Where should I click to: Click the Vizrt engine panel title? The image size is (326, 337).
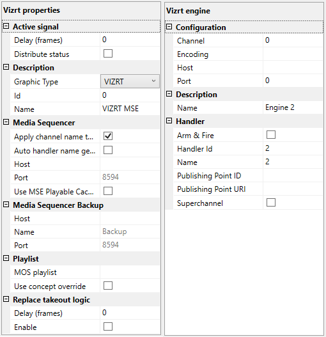coord(188,11)
